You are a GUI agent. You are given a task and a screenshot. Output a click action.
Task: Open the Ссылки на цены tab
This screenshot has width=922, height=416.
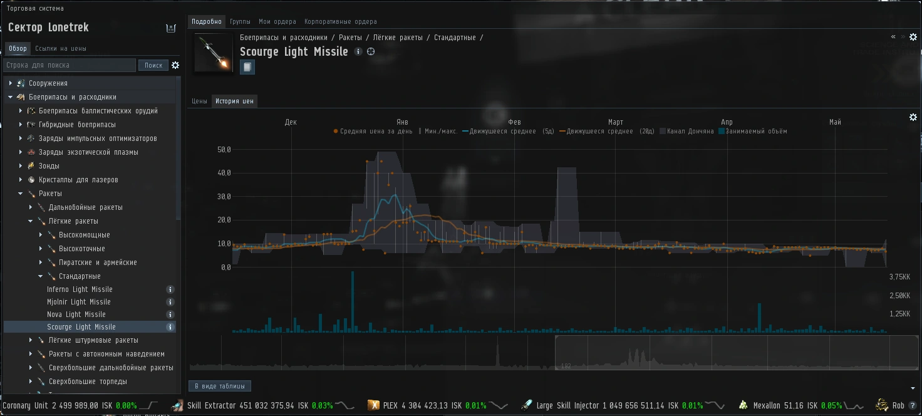coord(61,48)
